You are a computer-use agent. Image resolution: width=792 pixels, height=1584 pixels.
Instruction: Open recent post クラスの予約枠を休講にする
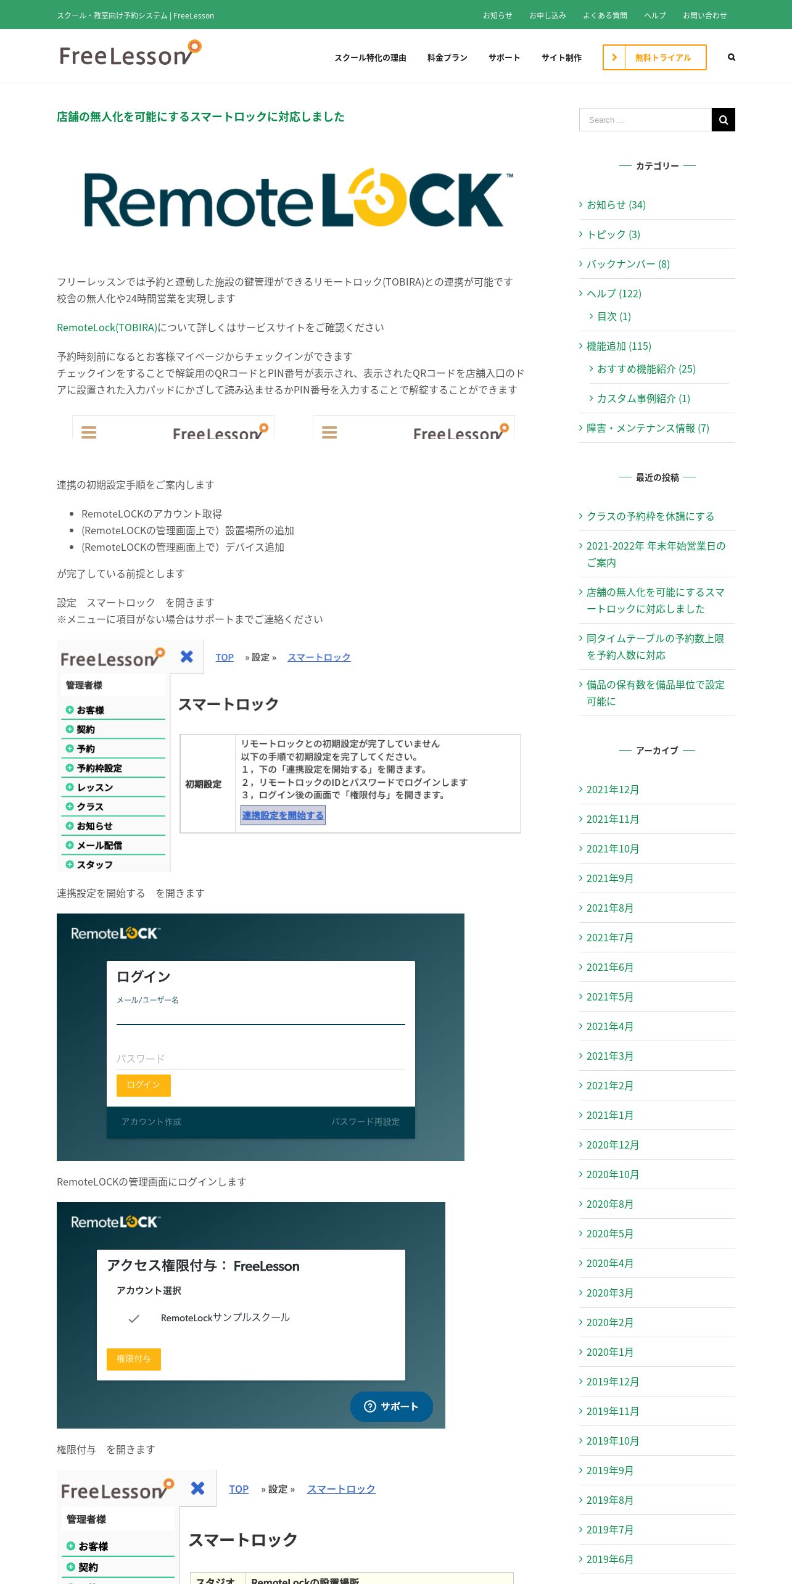click(650, 516)
